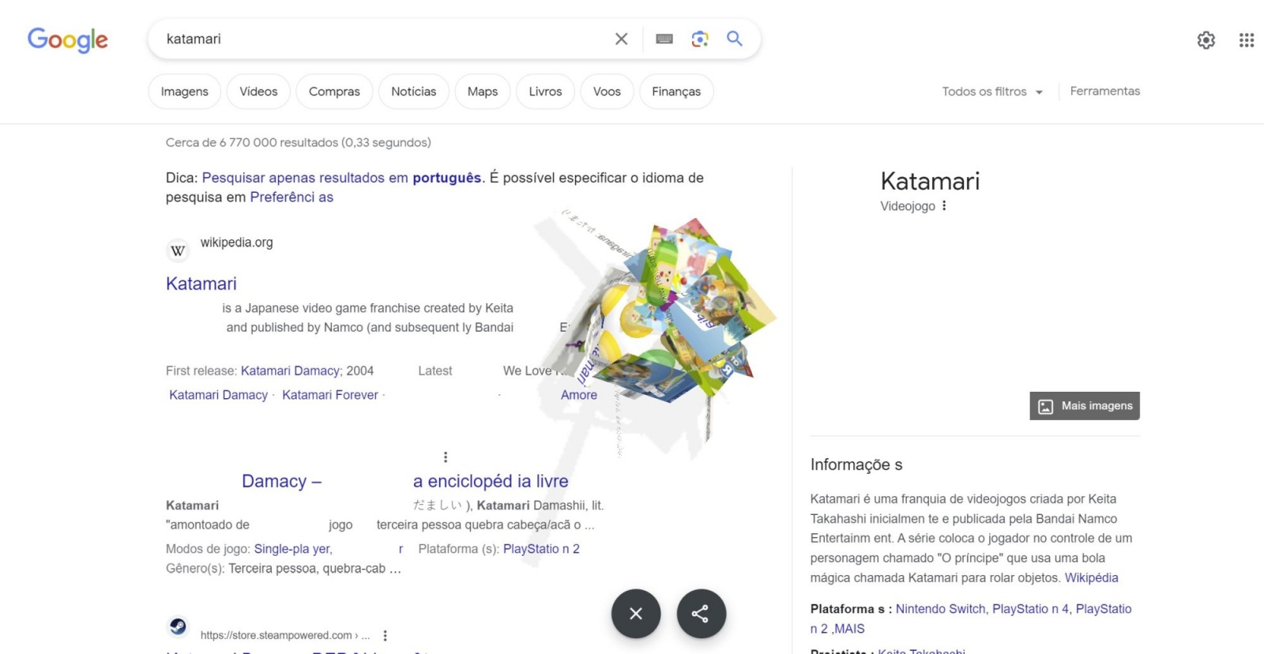
Task: Click the Google logo
Action: point(68,39)
